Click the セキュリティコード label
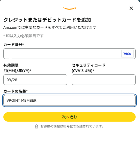The height and width of the screenshot is (141, 140). click(89, 65)
